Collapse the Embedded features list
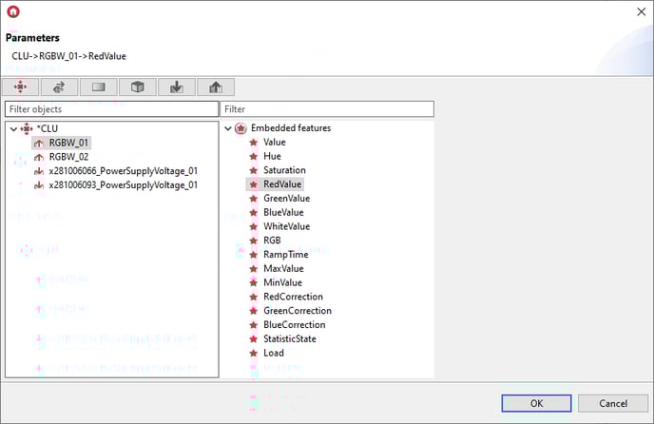Viewport: 654px width, 424px height. 228,128
